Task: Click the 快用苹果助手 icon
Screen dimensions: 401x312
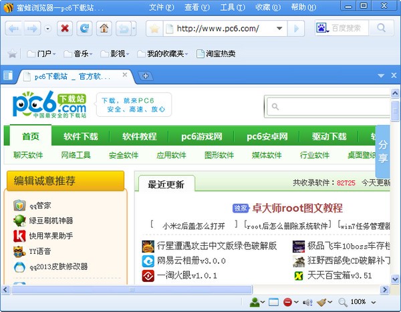Action: coord(19,236)
